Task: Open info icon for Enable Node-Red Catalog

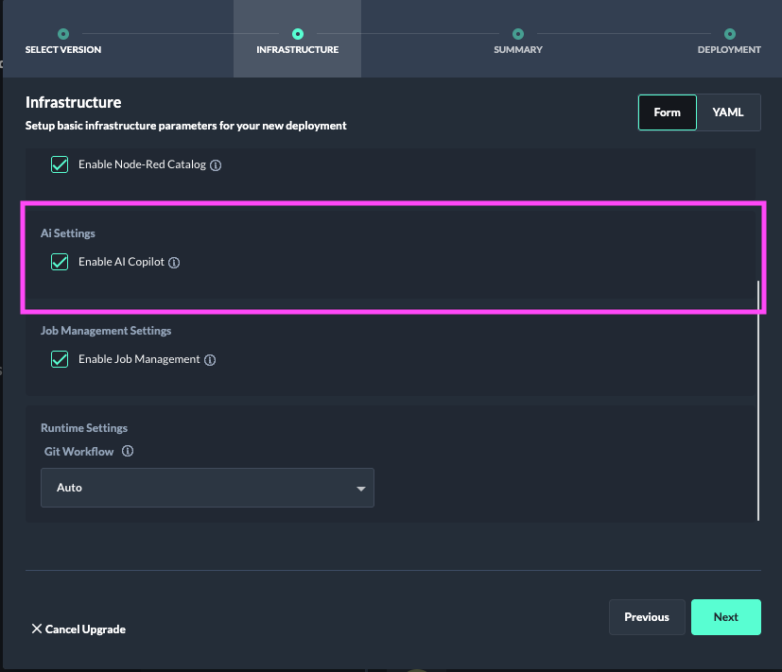Action: coord(216,165)
